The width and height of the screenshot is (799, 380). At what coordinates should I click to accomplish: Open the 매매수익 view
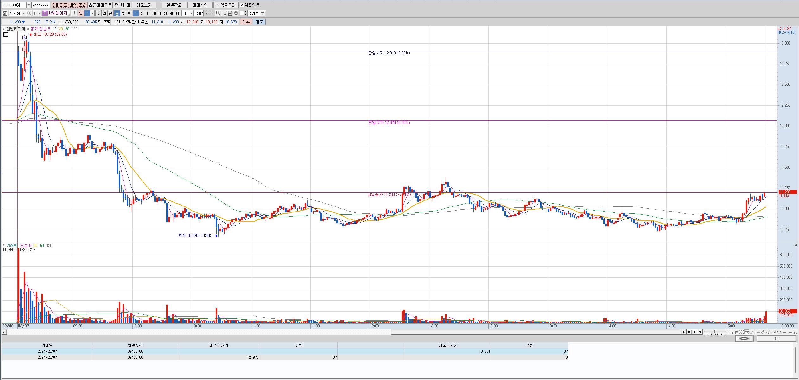coord(200,5)
